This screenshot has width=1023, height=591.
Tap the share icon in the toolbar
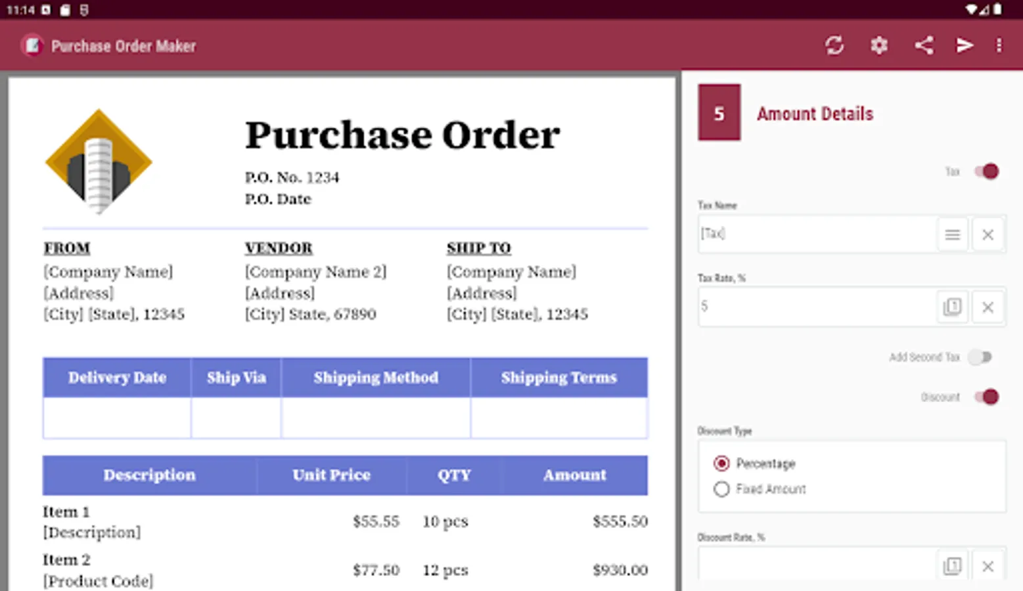(924, 45)
